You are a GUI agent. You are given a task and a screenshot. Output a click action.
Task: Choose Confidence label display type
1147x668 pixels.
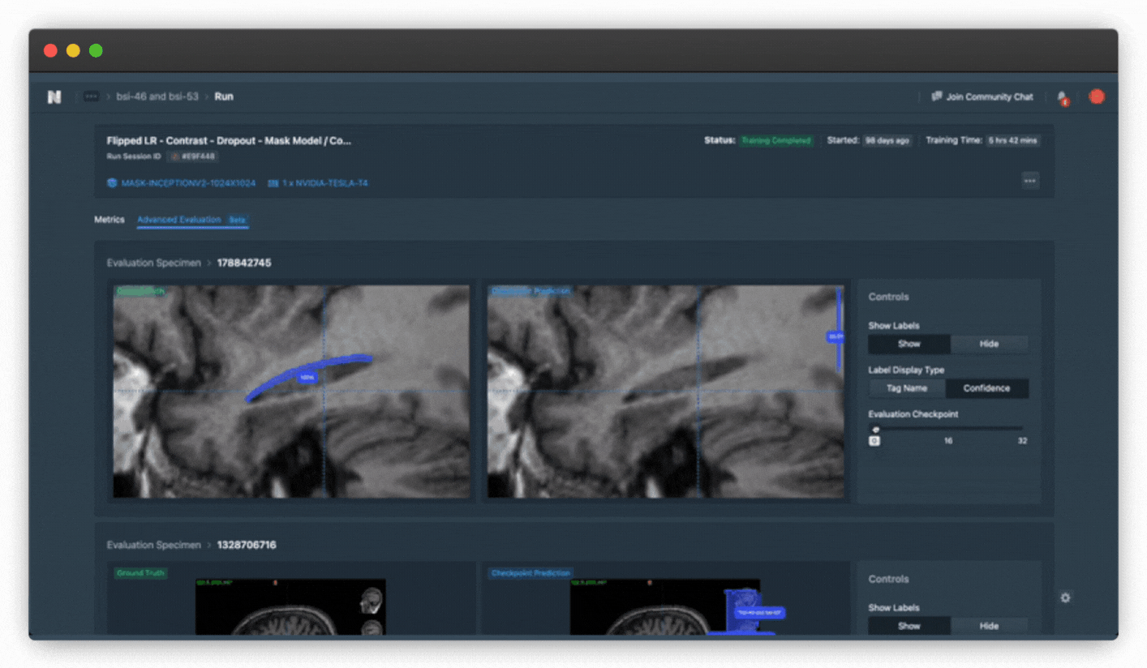pos(986,388)
